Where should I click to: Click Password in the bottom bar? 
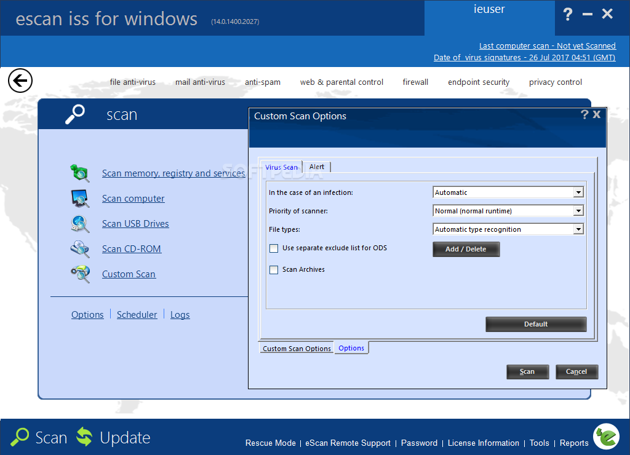[x=419, y=443]
